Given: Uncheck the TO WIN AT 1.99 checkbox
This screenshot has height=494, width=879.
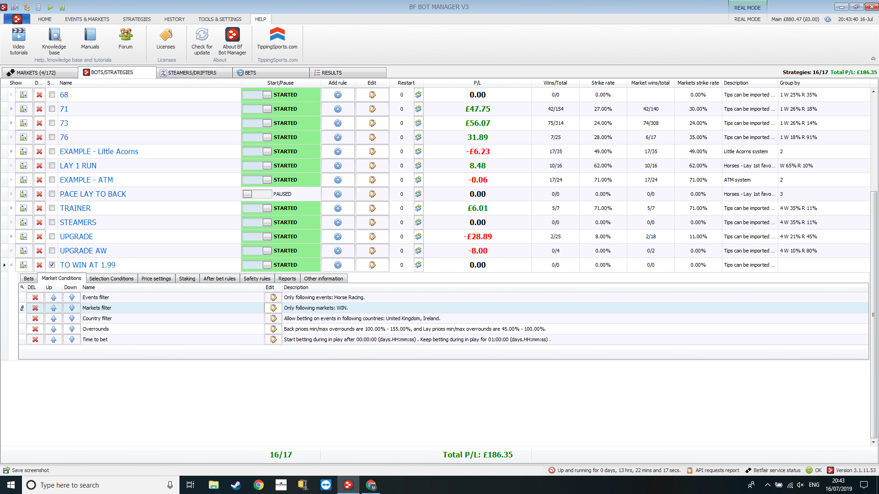Looking at the screenshot, I should [x=52, y=265].
